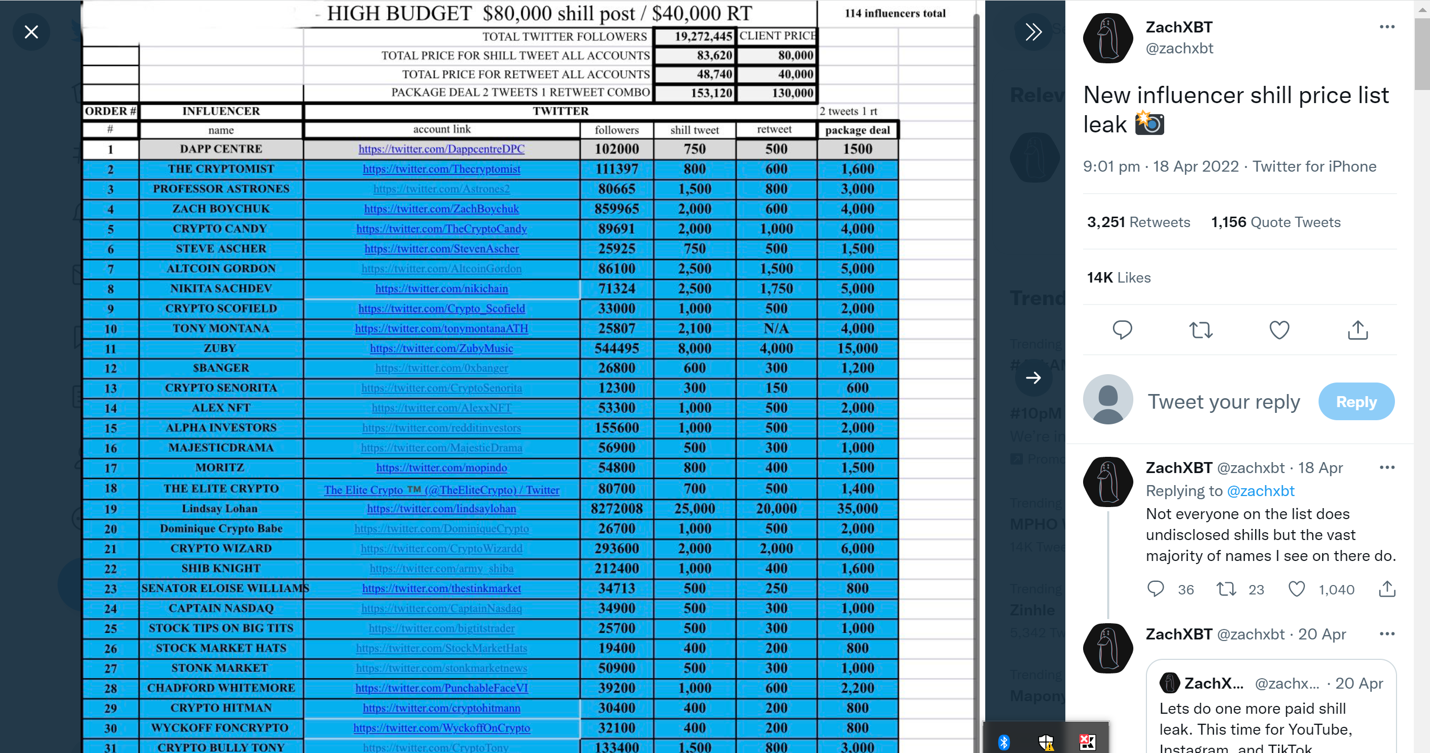The image size is (1430, 753).
Task: Click the lindsaylohan twitter link
Action: pos(441,509)
